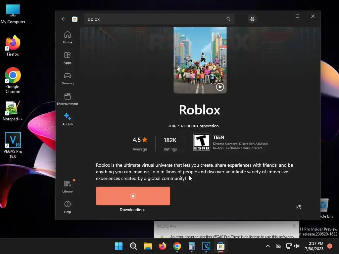Click the ESRB Teen rating badge
Viewport: 339px width, 254px height.
tap(202, 142)
